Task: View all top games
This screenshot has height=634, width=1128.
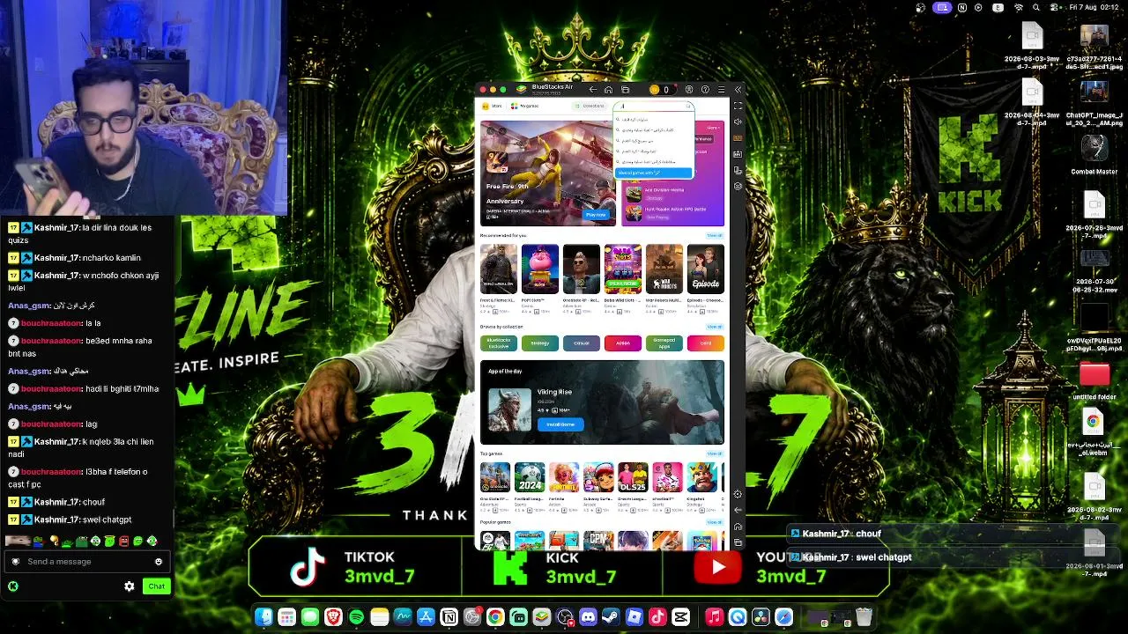Action: coord(715,453)
